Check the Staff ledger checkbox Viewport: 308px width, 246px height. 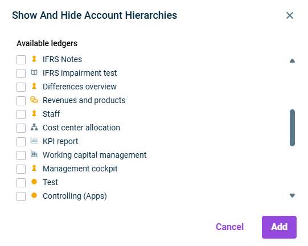[x=21, y=114]
